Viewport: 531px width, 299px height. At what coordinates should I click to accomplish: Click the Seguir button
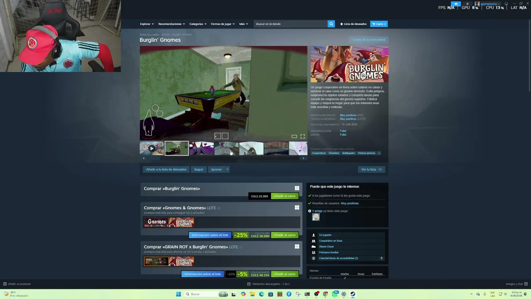point(199,169)
